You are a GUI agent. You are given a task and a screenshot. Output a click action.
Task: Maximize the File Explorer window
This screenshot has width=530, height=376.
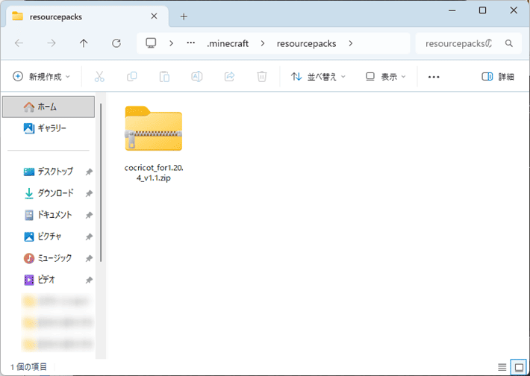(483, 10)
